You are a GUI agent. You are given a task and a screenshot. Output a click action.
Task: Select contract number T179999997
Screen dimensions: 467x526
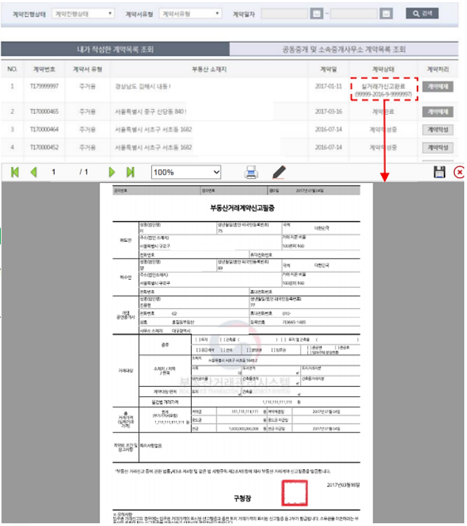coord(44,86)
